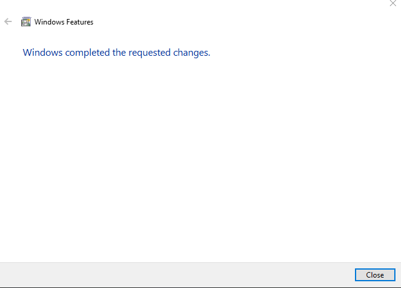Click the word "Features" in the dialog title

tap(79, 22)
